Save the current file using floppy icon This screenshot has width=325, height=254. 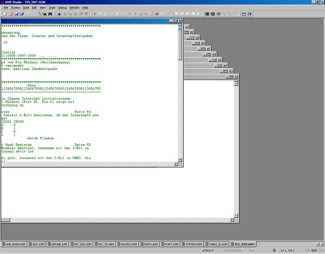click(x=16, y=14)
